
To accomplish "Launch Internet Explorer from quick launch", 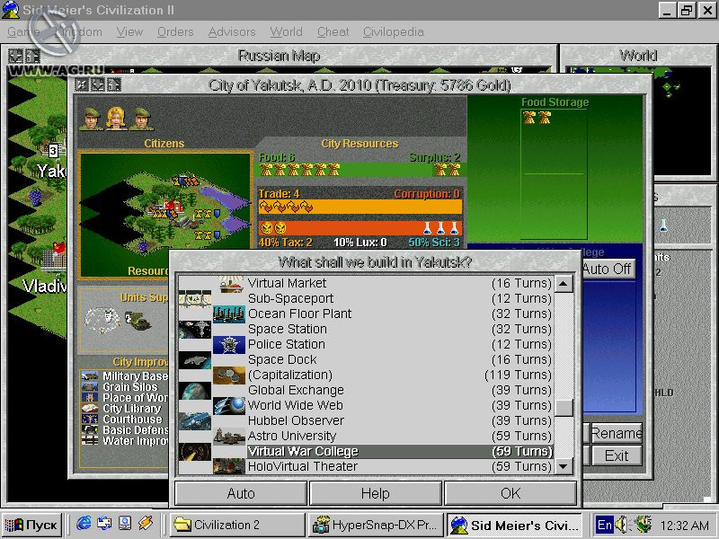I will pyautogui.click(x=84, y=524).
